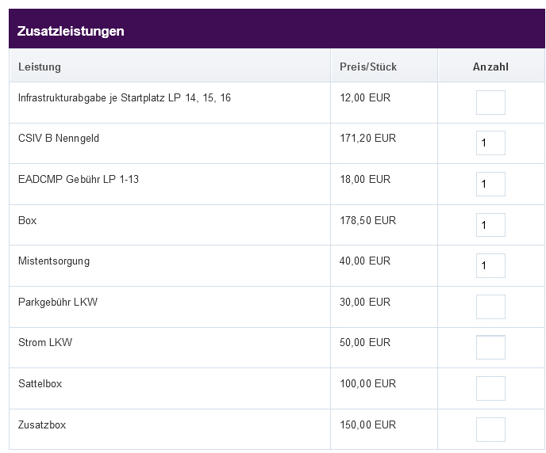This screenshot has height=453, width=546.
Task: Select the Zusatzbox quantity input field
Action: 490,429
